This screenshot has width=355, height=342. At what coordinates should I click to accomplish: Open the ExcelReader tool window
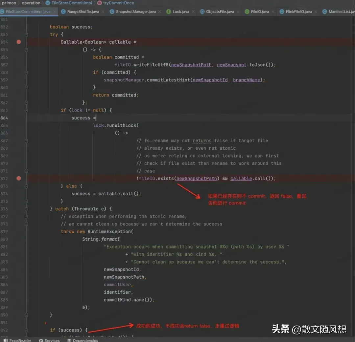click(x=17, y=340)
